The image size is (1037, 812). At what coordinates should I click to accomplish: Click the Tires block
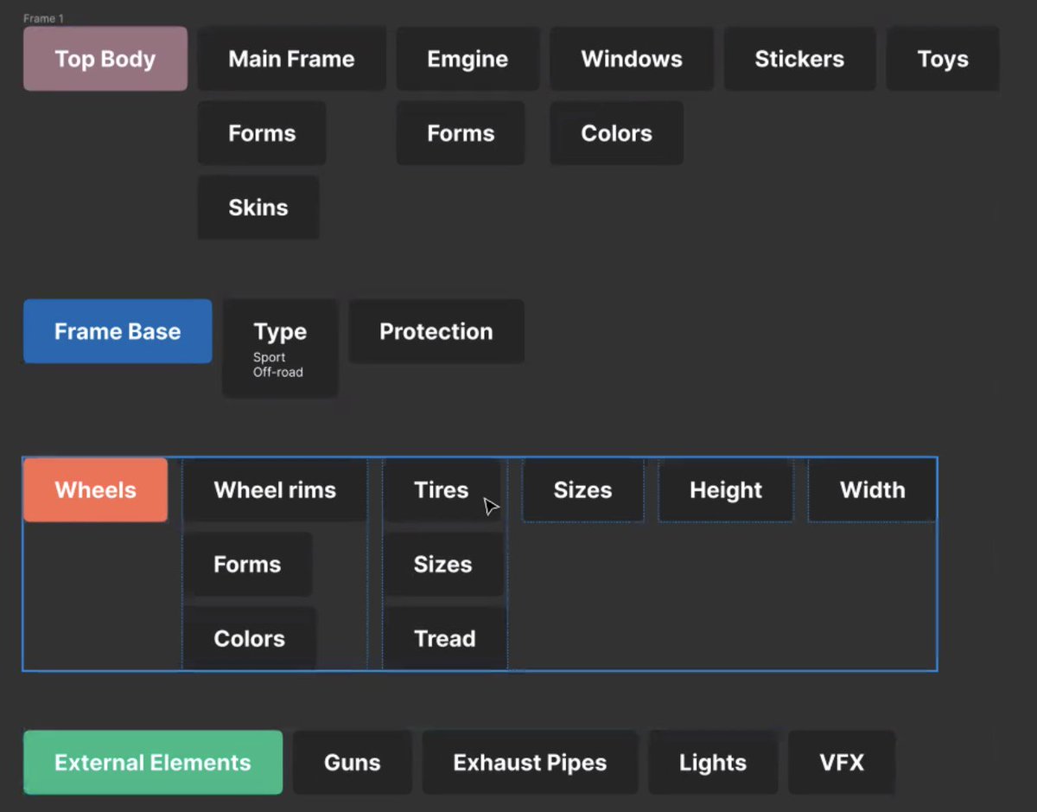point(442,490)
